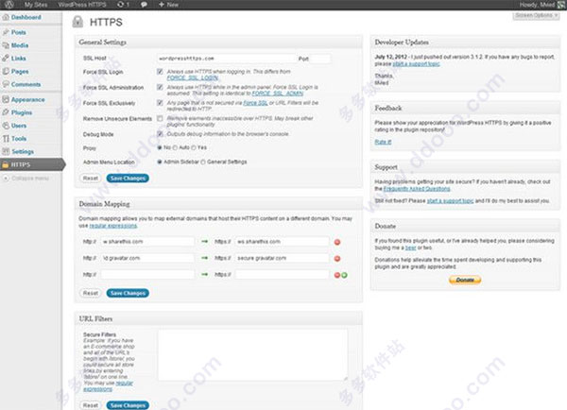Click Collapse menu text

pyautogui.click(x=30, y=179)
